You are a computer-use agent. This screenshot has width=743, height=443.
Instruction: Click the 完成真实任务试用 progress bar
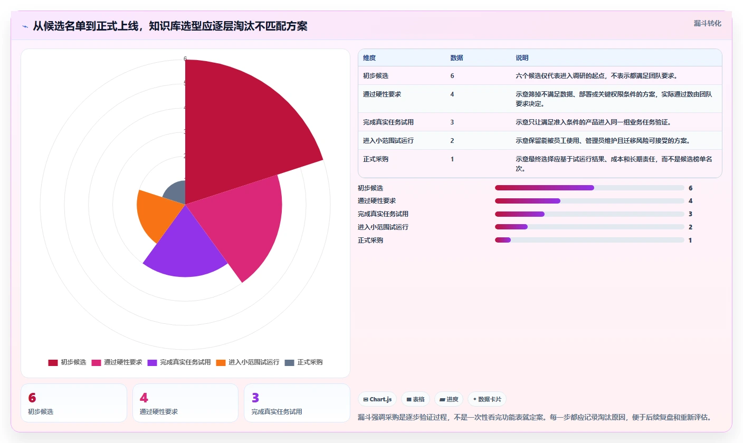pyautogui.click(x=589, y=214)
